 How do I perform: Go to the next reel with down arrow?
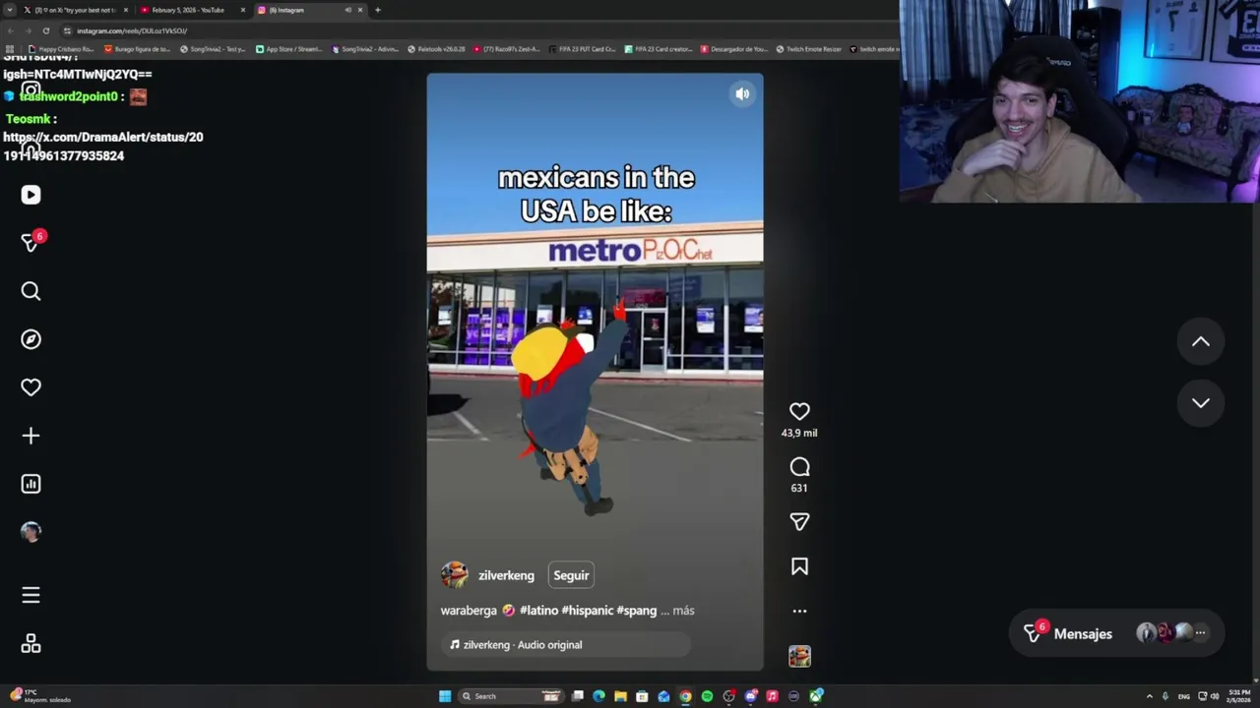1201,402
